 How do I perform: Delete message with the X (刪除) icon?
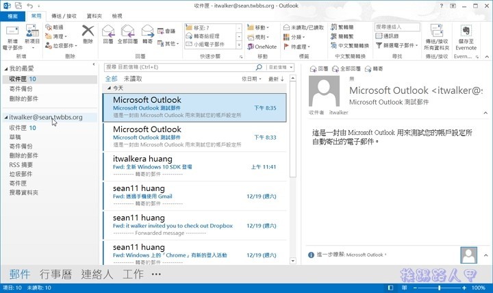[x=88, y=31]
